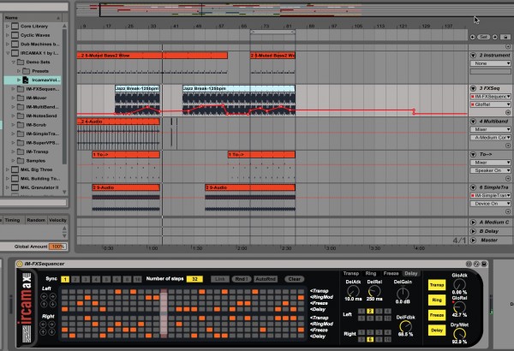
Task: Shift Left sequence pattern to the right
Action: [51, 296]
